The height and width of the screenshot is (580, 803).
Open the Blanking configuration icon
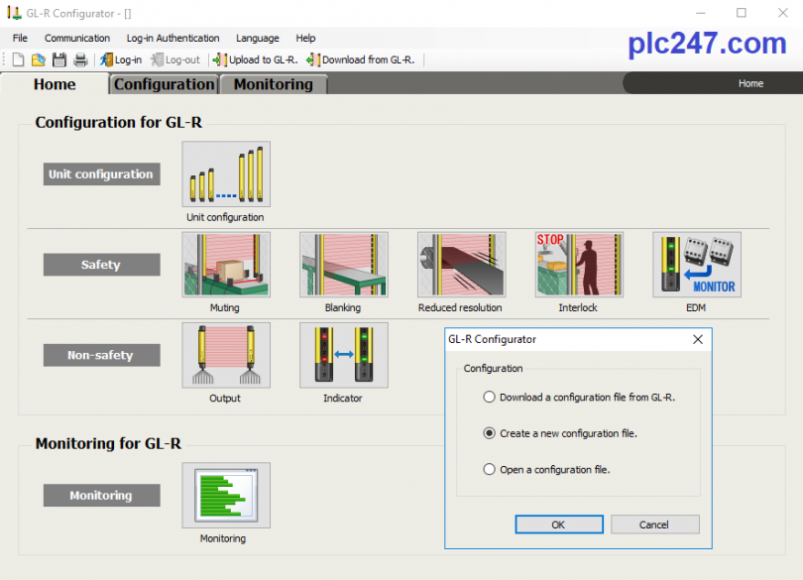[342, 265]
